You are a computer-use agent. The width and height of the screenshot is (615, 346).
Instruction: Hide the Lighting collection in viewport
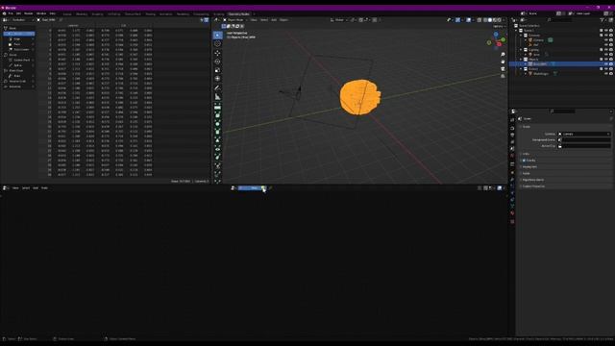pyautogui.click(x=606, y=50)
